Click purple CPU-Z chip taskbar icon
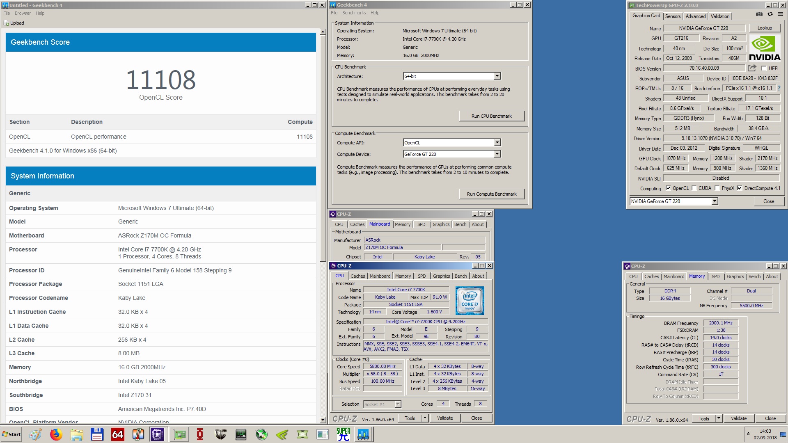788x443 pixels. [157, 434]
